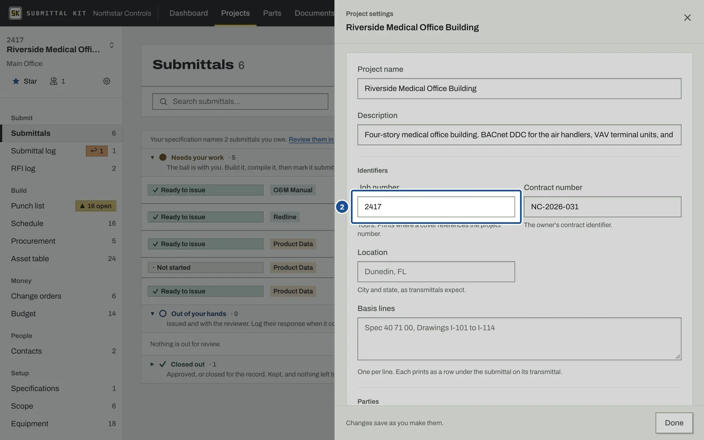Open Ready to issue status of Redline row
Screen dimensions: 704x440
(x=205, y=217)
